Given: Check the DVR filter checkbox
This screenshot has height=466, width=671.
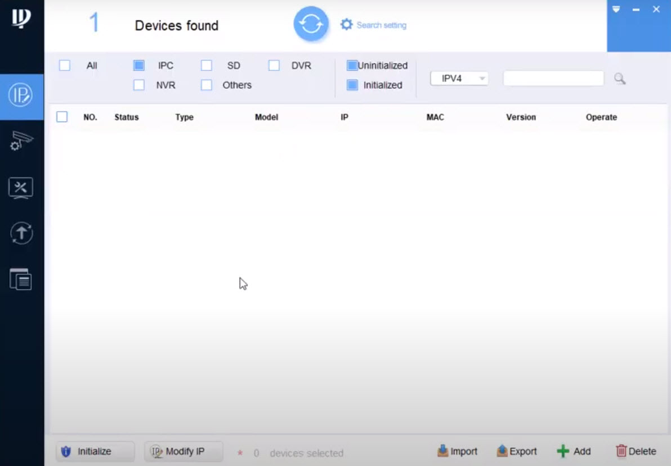Looking at the screenshot, I should pos(274,65).
